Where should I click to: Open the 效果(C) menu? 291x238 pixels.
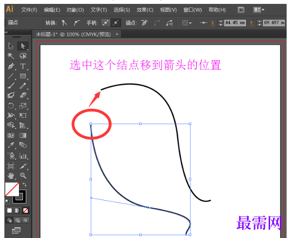tap(145, 10)
